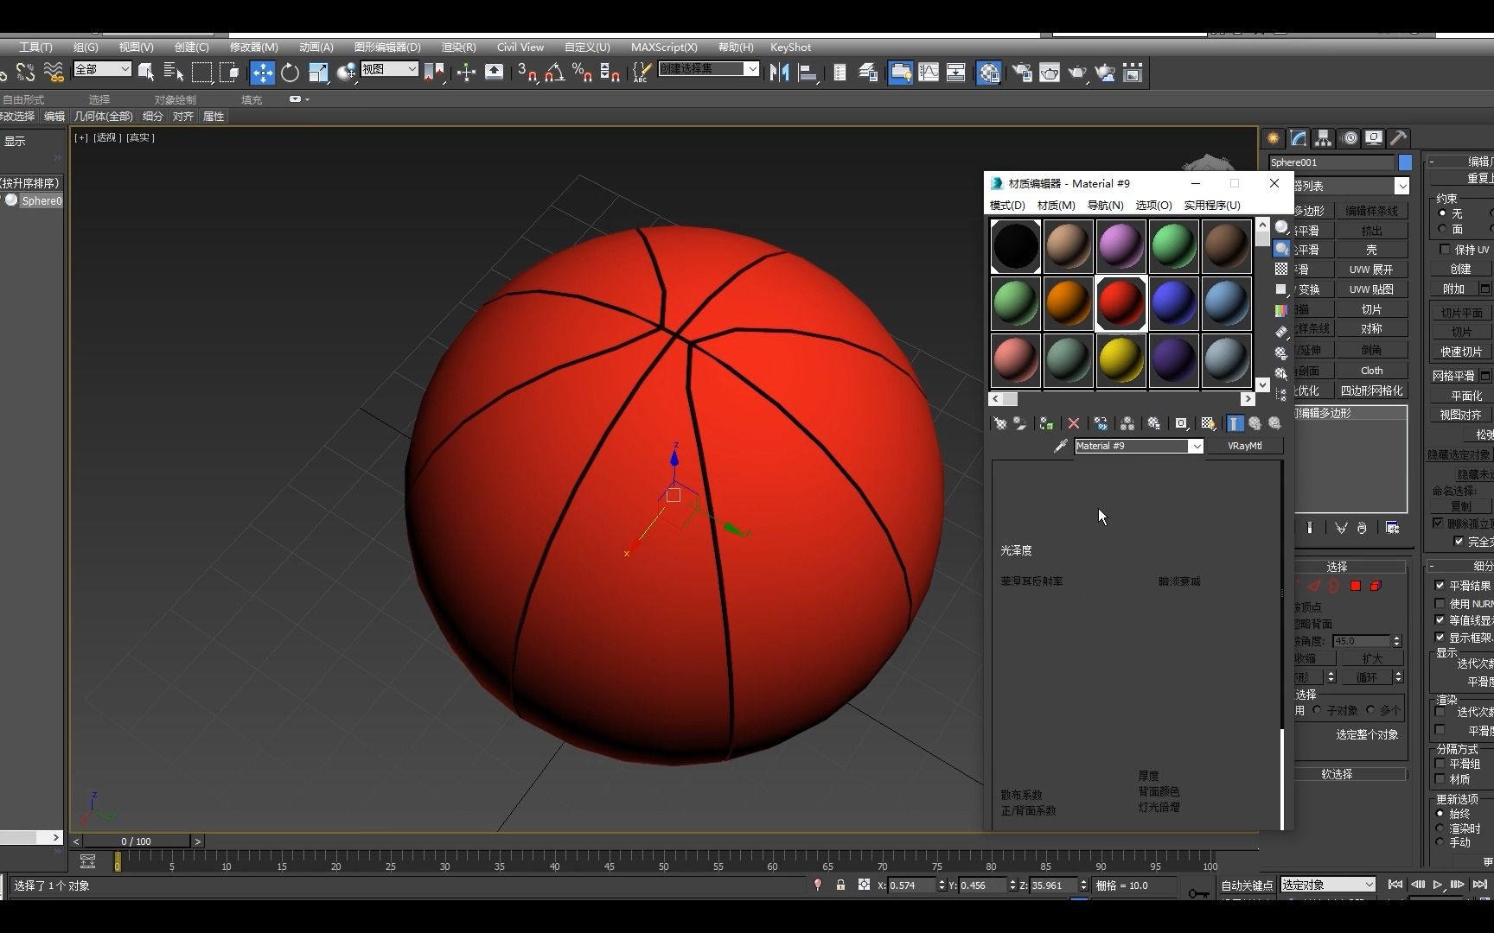Activate the Select and Rotate tool
This screenshot has width=1494, height=933.
290,73
